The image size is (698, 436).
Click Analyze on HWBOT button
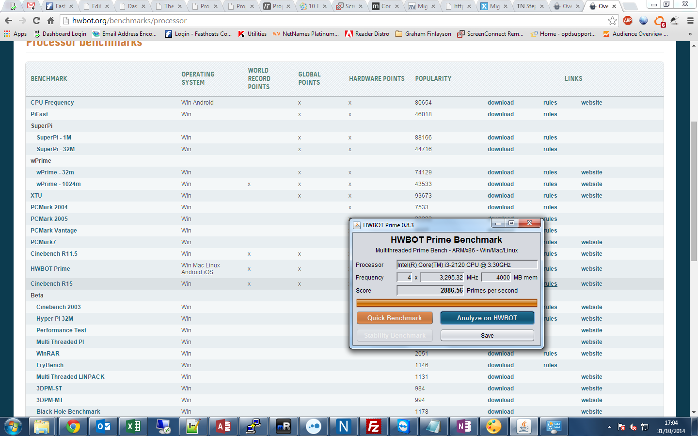pos(487,318)
